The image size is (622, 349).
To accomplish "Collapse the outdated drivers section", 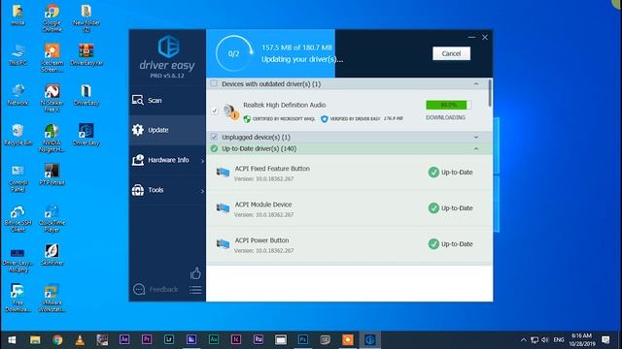I will pos(476,84).
